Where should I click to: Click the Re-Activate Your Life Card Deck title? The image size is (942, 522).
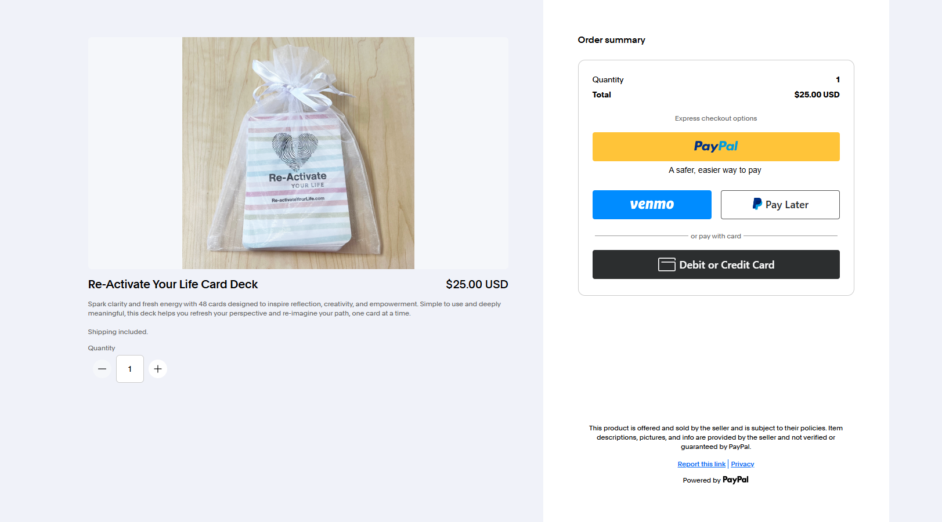click(x=173, y=284)
